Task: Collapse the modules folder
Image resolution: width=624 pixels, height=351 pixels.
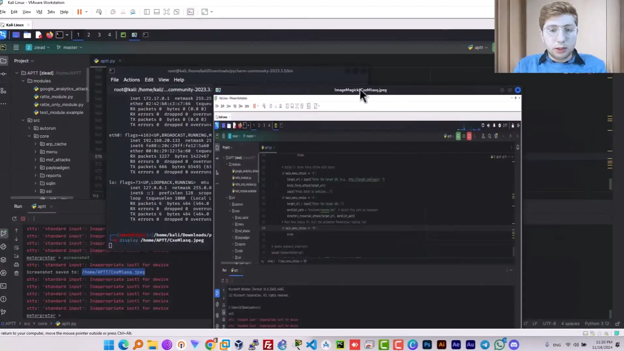Action: click(23, 81)
